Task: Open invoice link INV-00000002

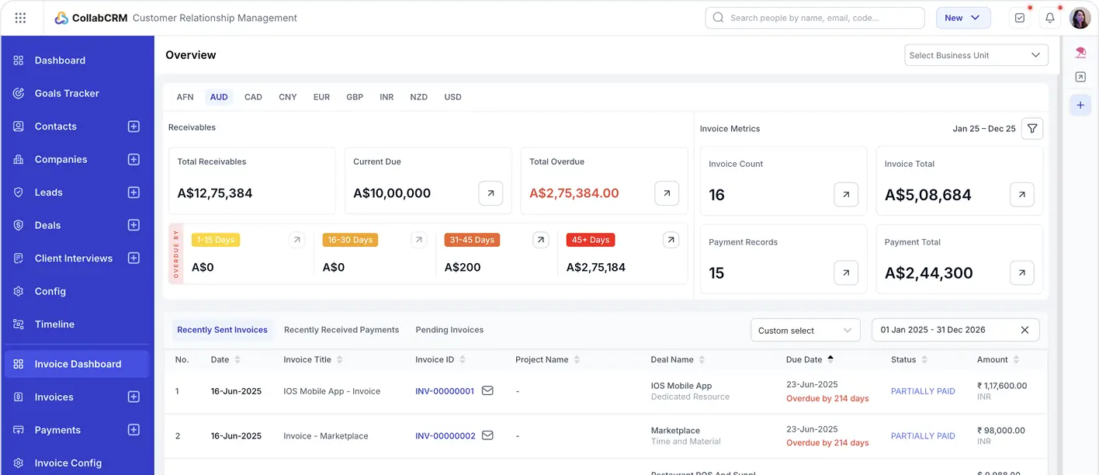Action: click(445, 435)
